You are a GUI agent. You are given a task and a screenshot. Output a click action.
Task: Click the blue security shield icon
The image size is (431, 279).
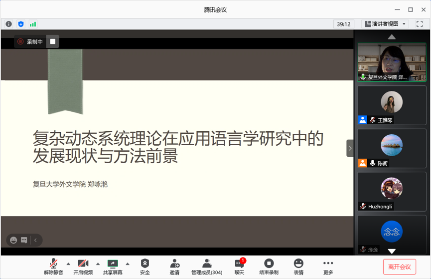point(20,24)
